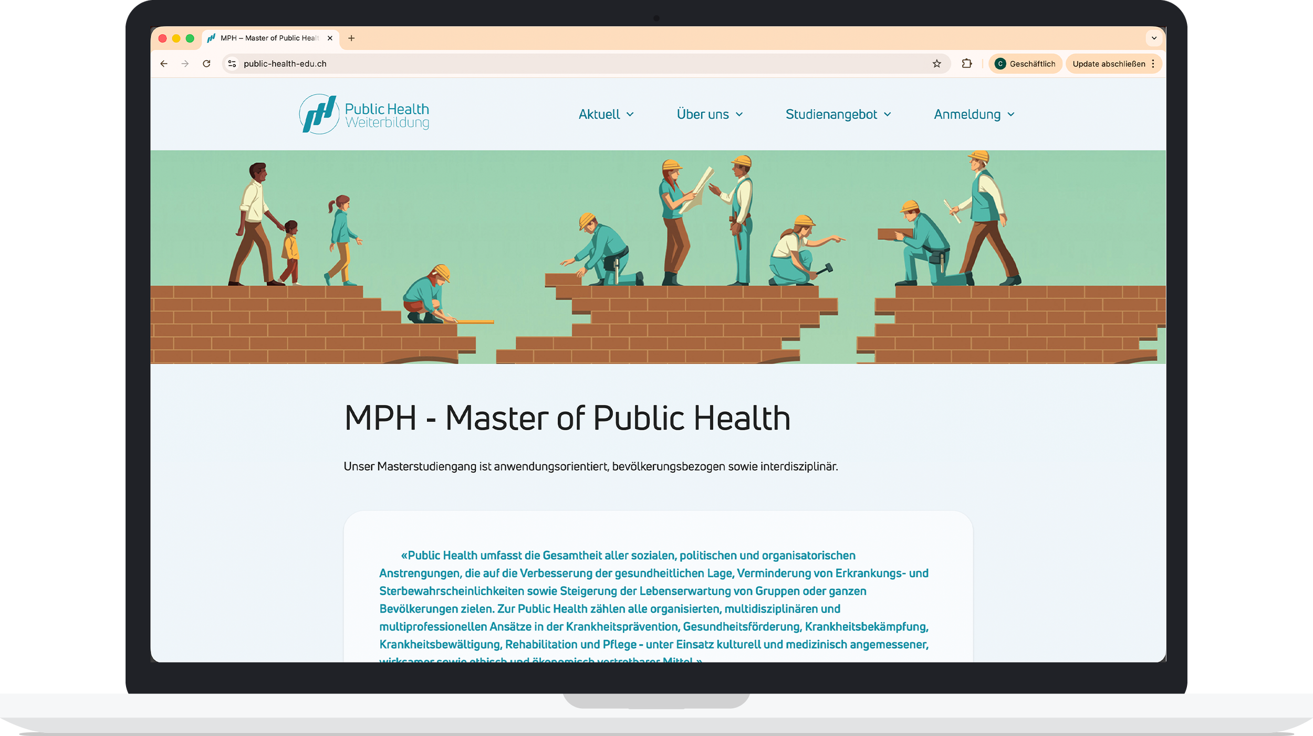Click Update abschließen button

(x=1108, y=63)
